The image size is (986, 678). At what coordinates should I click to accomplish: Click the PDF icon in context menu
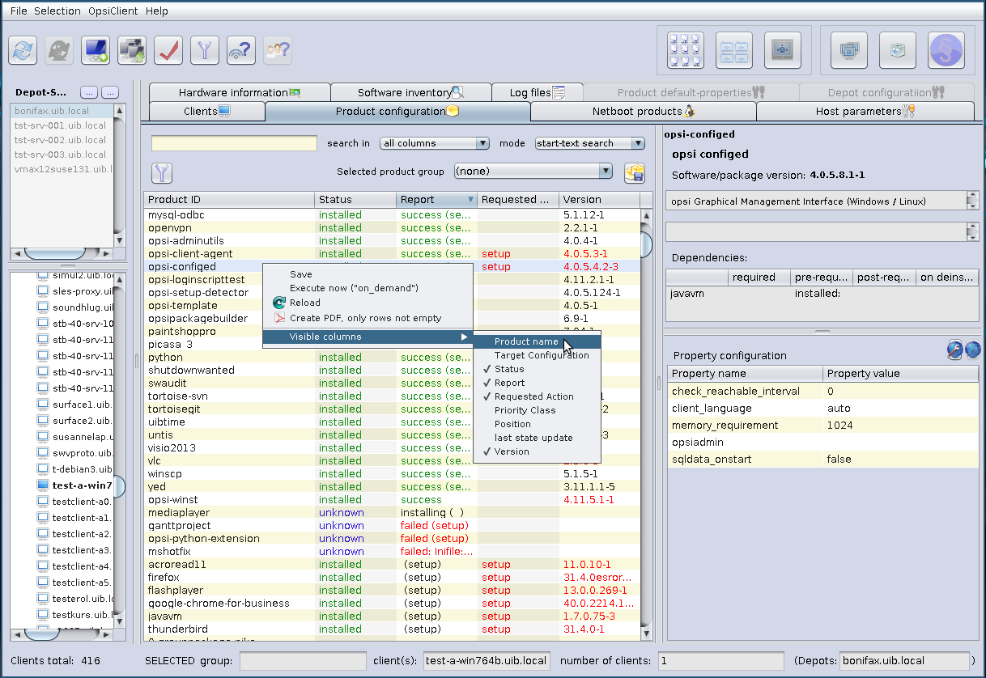pyautogui.click(x=279, y=318)
